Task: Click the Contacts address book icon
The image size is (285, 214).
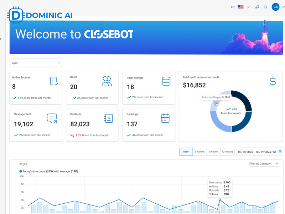Action: click(x=108, y=118)
